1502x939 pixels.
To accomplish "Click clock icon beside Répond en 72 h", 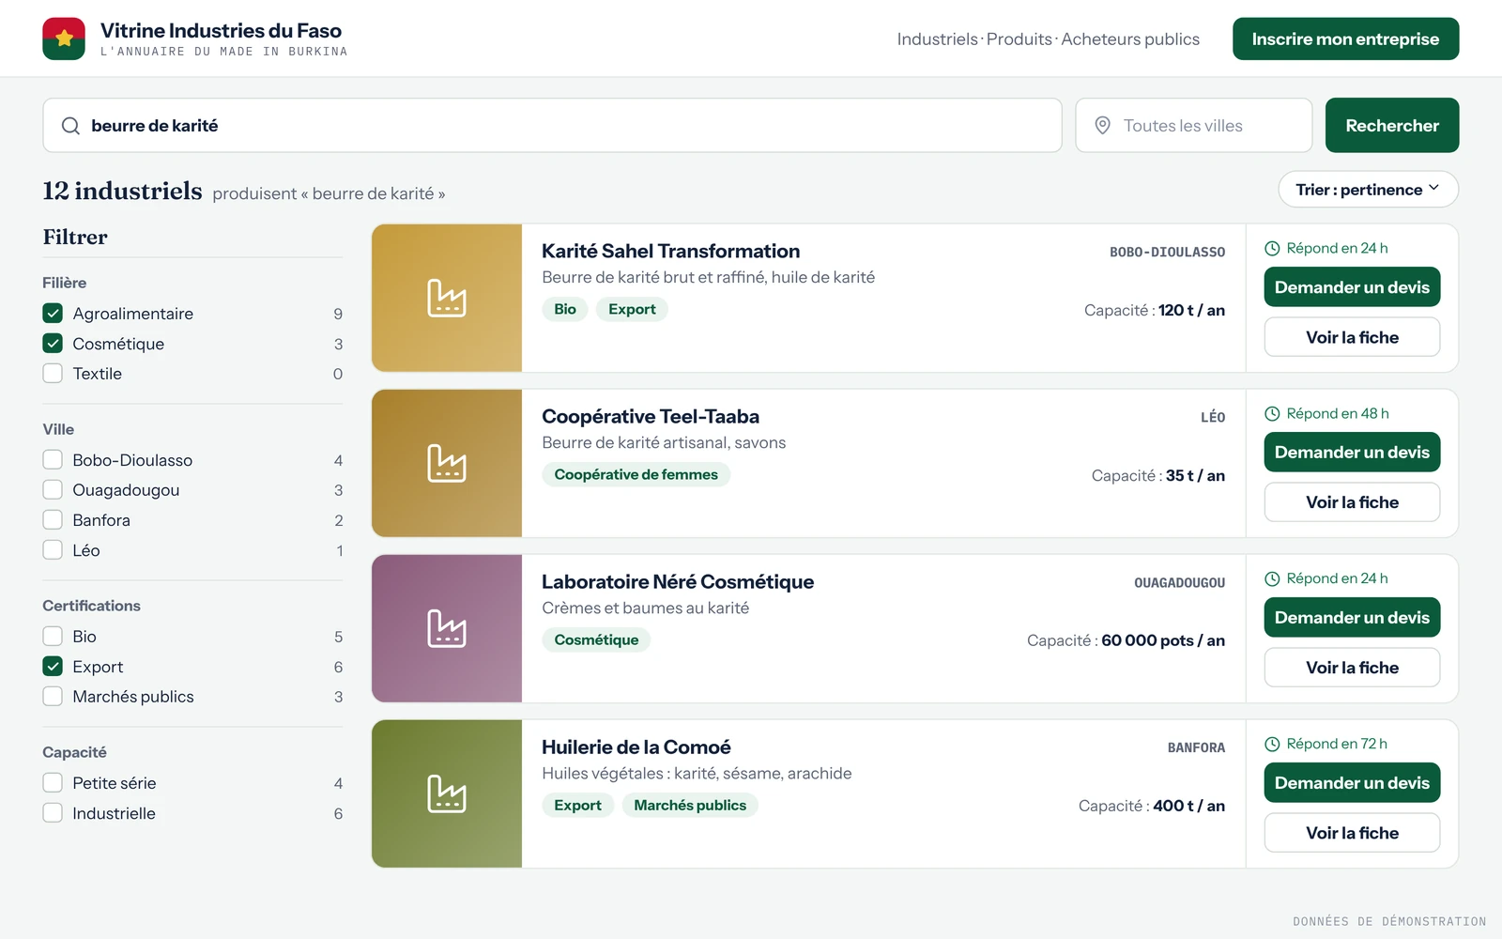I will coord(1272,745).
